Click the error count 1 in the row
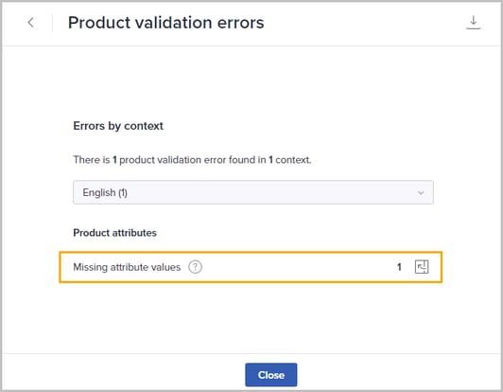 tap(399, 267)
